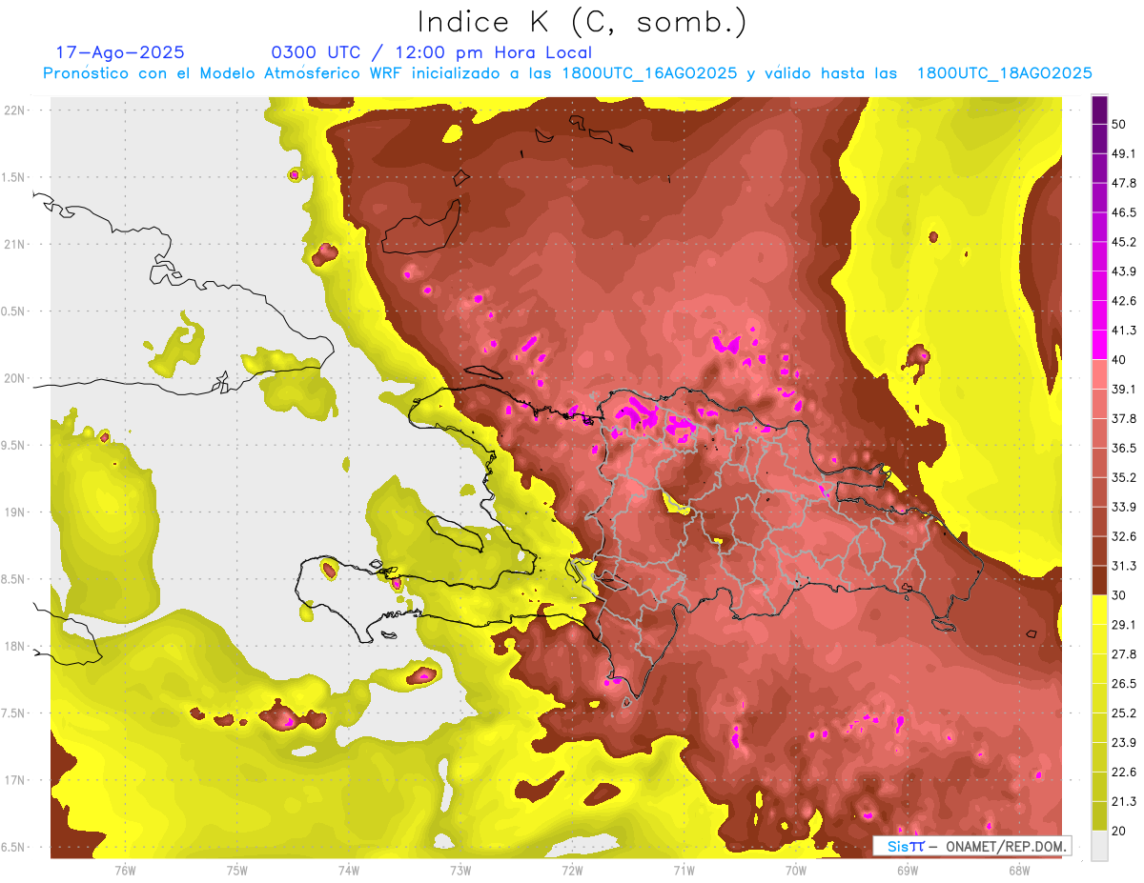Click the "49.1" color scale value

(1124, 153)
